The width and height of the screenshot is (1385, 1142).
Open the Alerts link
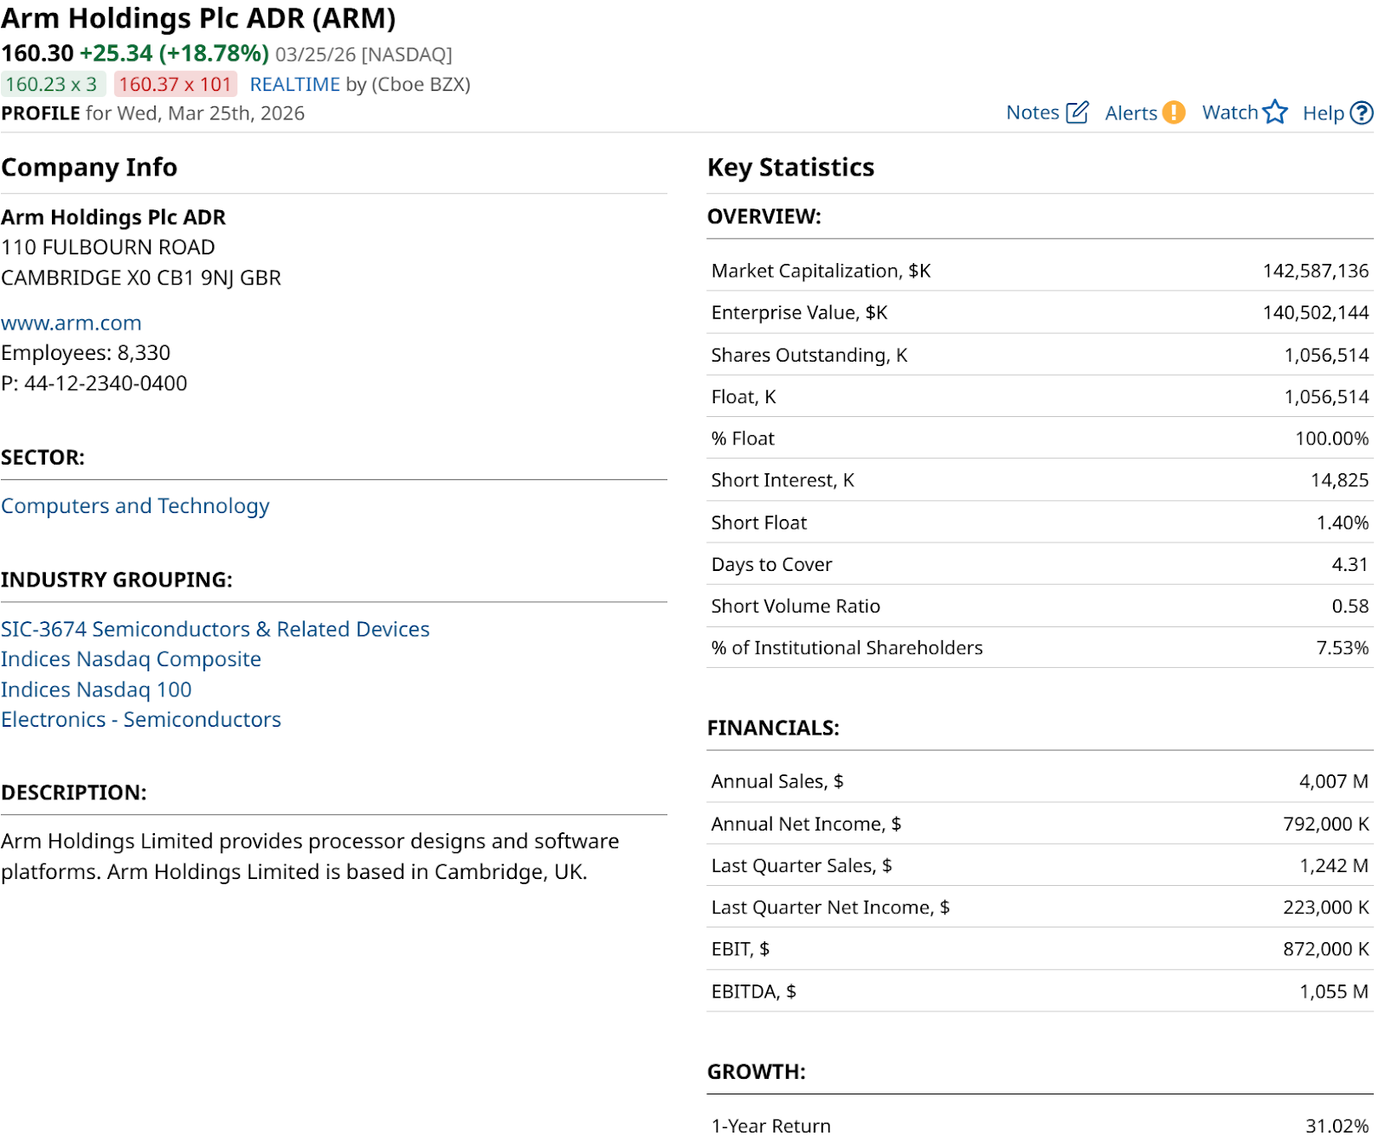point(1131,113)
